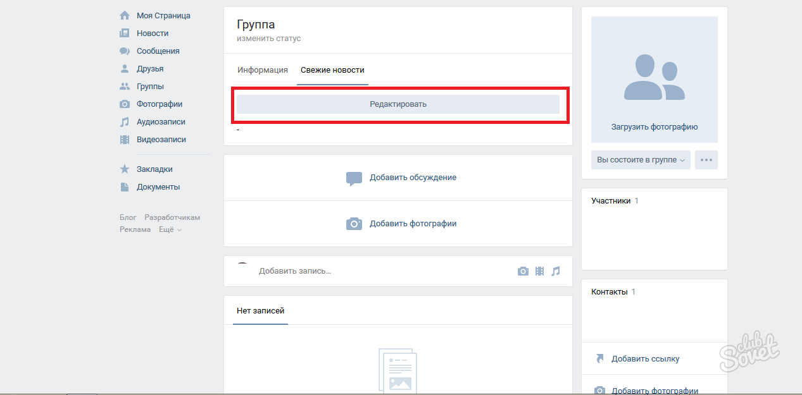Click the people icon beside Группы
802x395 pixels.
click(125, 87)
